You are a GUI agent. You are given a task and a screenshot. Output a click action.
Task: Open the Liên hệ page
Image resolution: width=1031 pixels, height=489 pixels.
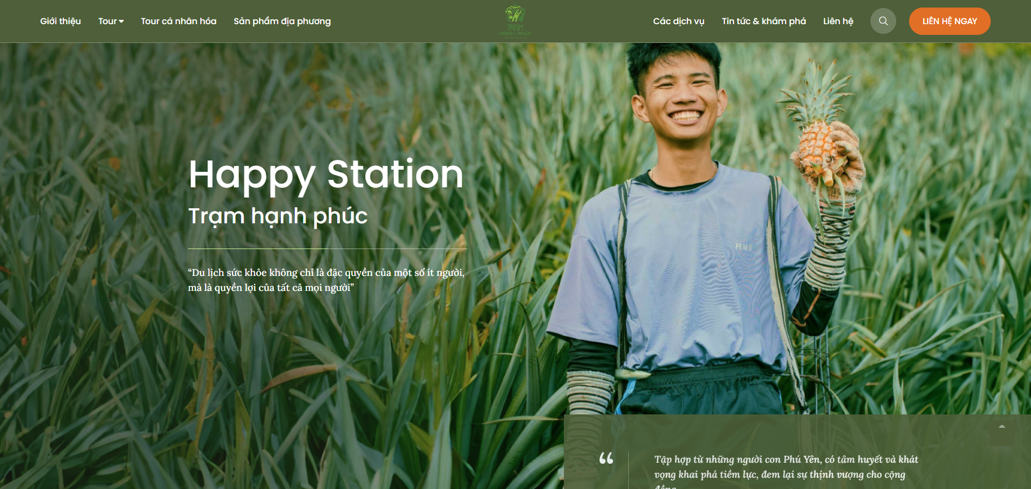click(x=838, y=21)
